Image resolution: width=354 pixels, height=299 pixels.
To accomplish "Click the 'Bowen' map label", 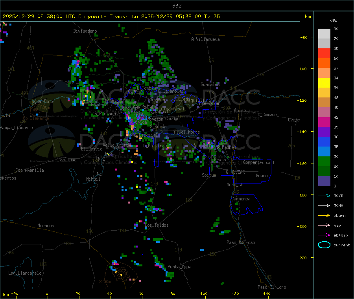I will [262, 176].
